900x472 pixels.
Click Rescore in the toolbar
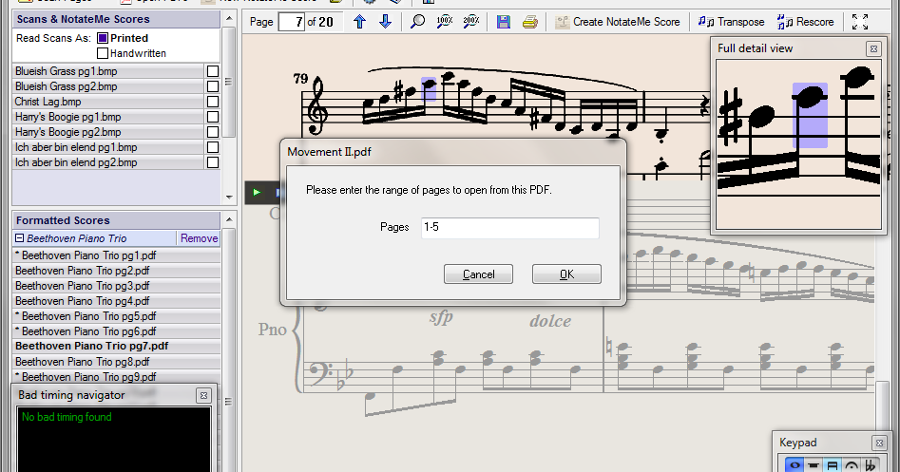pyautogui.click(x=805, y=22)
